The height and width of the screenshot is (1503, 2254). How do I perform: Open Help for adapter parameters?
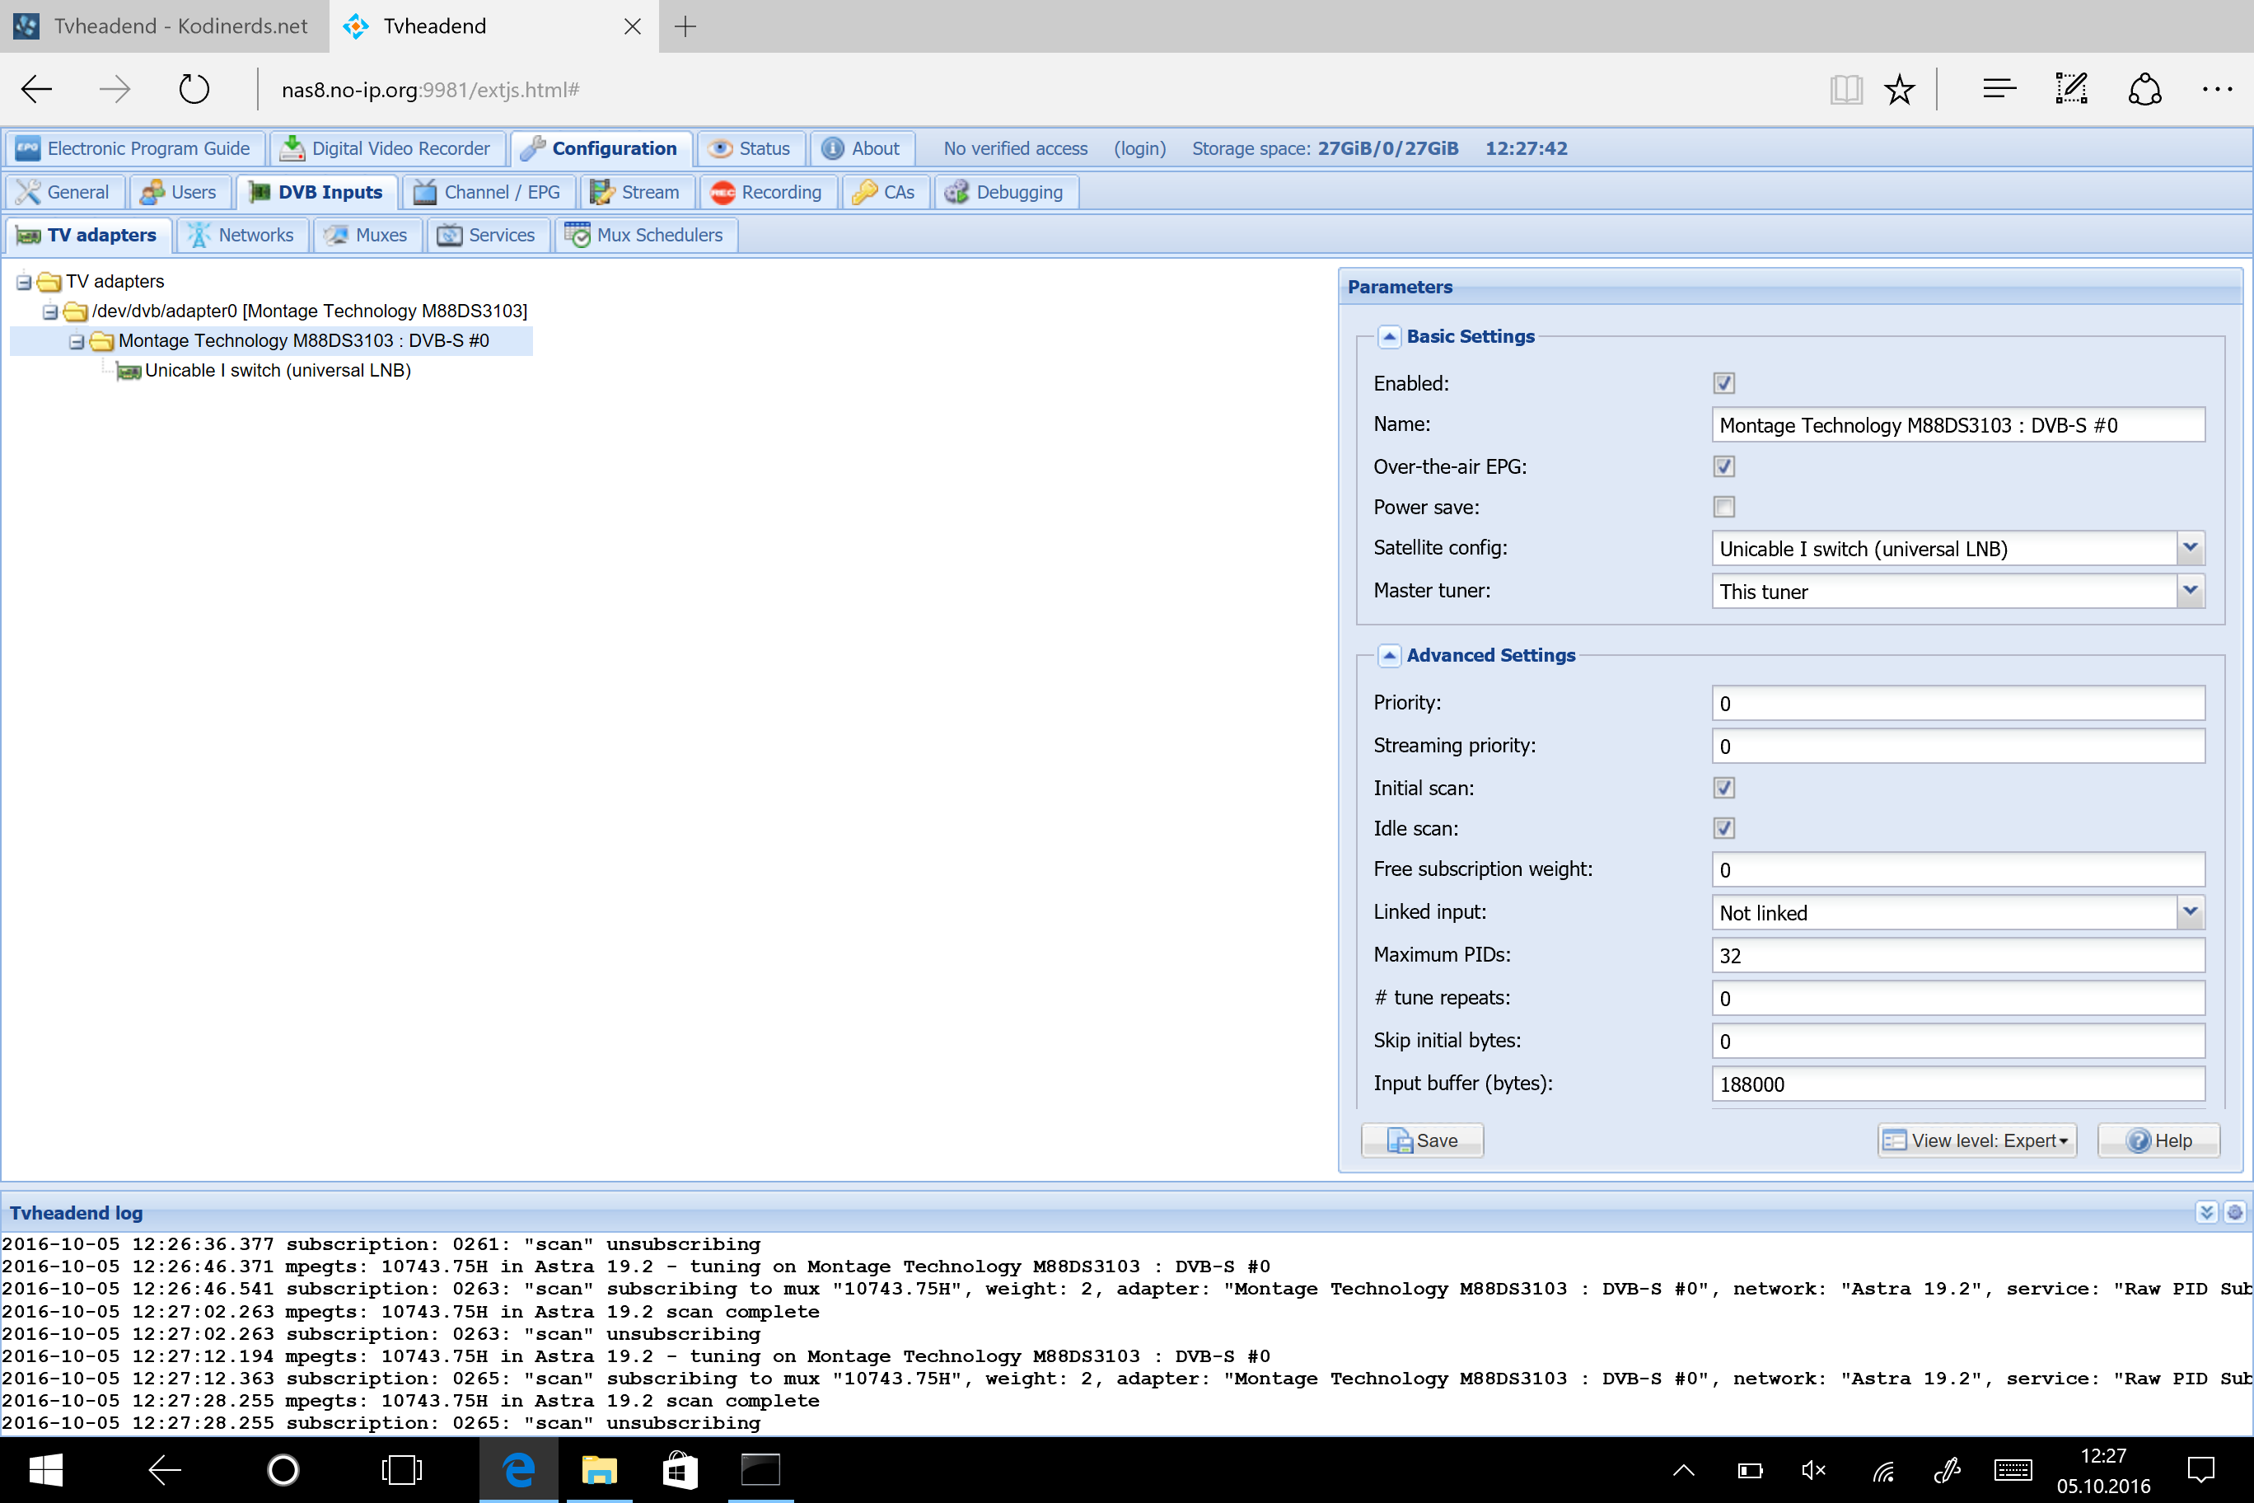point(2158,1140)
